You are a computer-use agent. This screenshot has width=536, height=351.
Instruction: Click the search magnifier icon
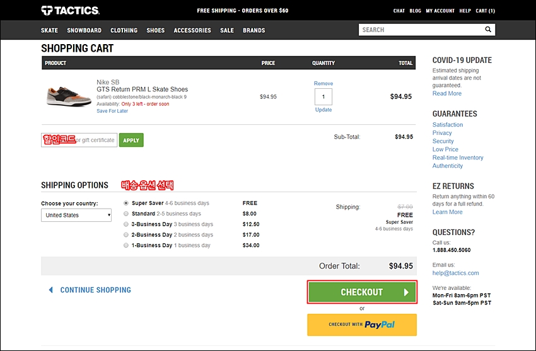pyautogui.click(x=488, y=30)
